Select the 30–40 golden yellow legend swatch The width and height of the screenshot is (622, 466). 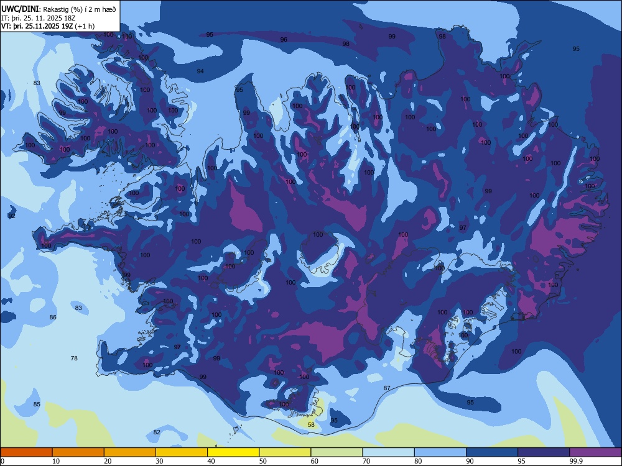[x=182, y=452]
